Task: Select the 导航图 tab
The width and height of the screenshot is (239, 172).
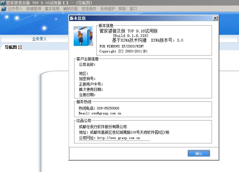Action: (11, 47)
